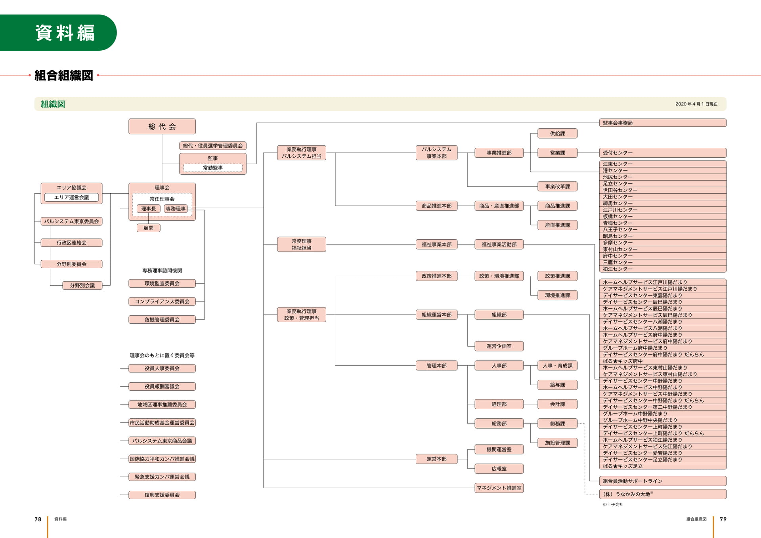Screen dimensions: 761x538
Task: Select the 理事長 box
Action: pyautogui.click(x=148, y=209)
